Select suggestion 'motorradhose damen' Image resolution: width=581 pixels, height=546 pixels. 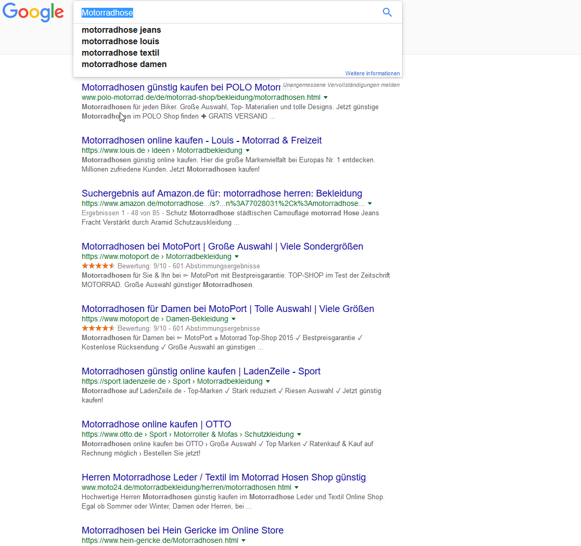click(x=124, y=64)
